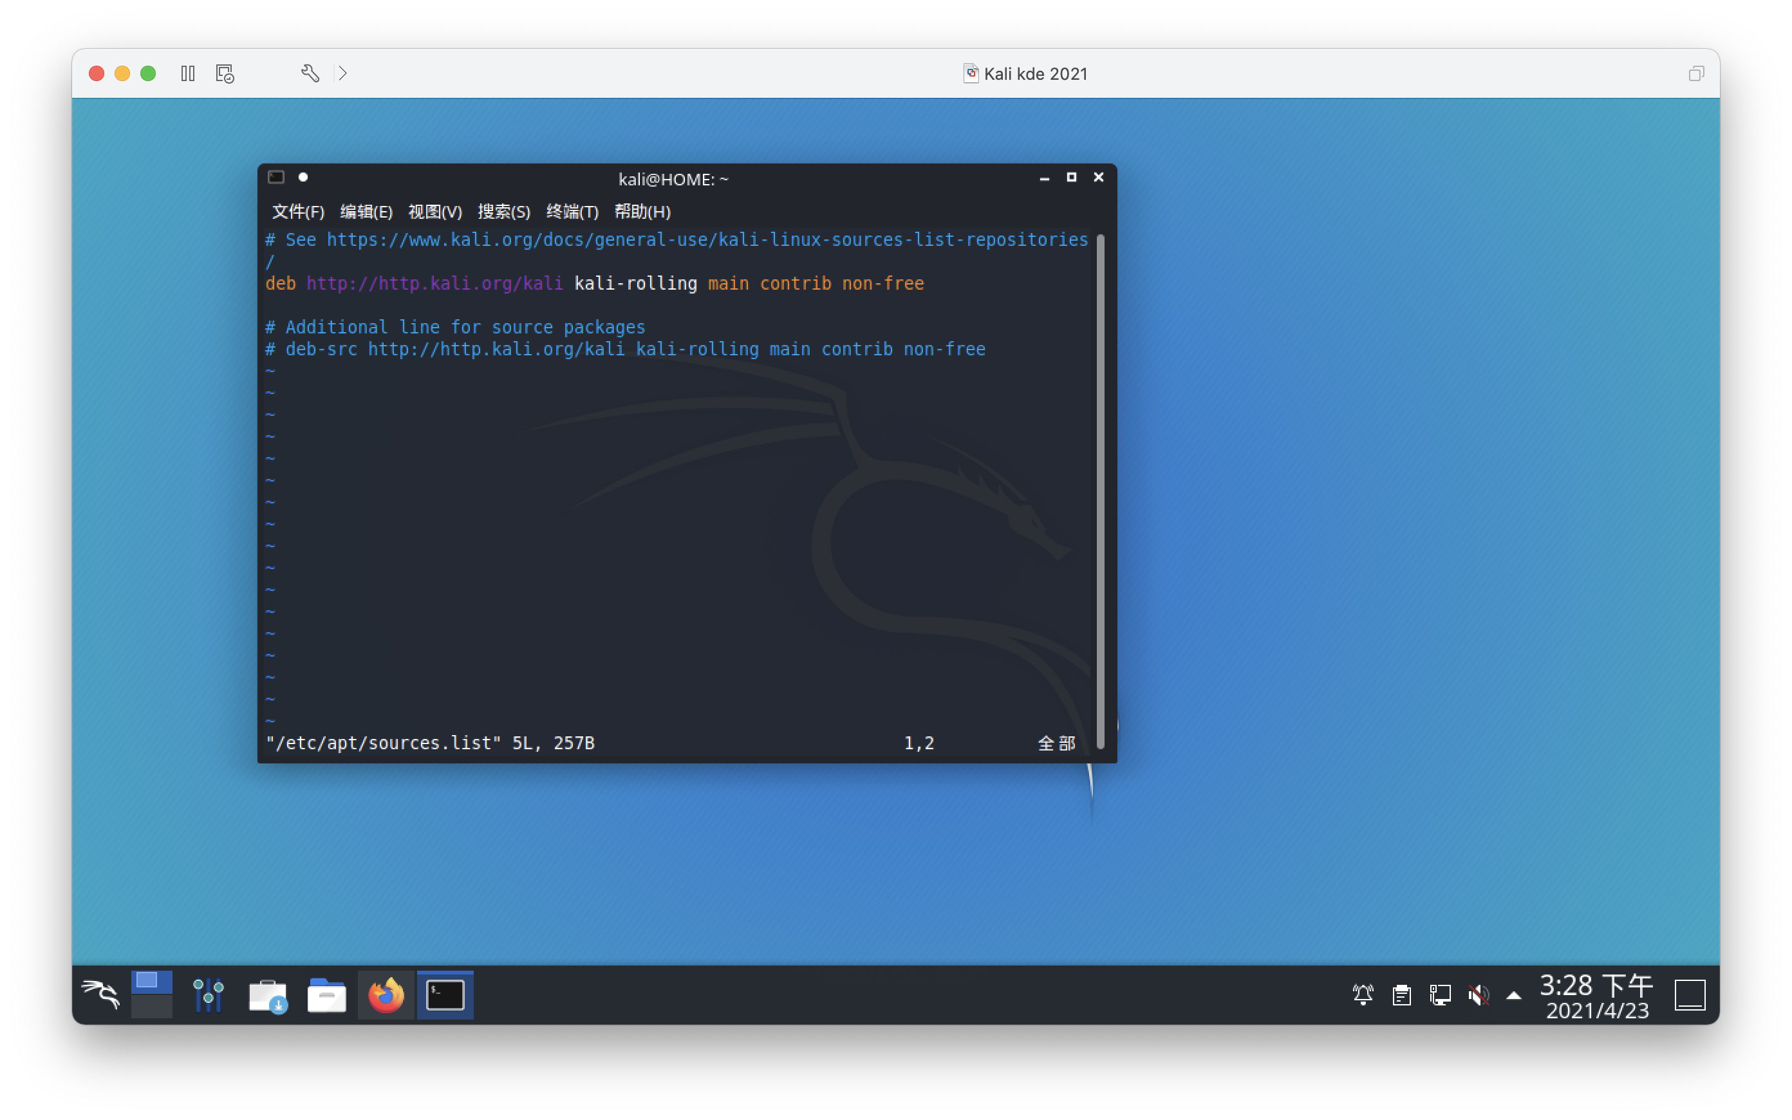Focus the terminal task in taskbar
The width and height of the screenshot is (1792, 1120).
coord(445,995)
